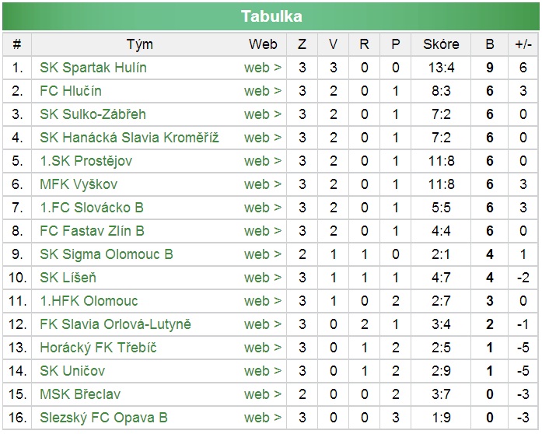Image resolution: width=542 pixels, height=434 pixels.
Task: Select SK Hanácká Slavia Kroměříž team link
Action: (x=130, y=138)
